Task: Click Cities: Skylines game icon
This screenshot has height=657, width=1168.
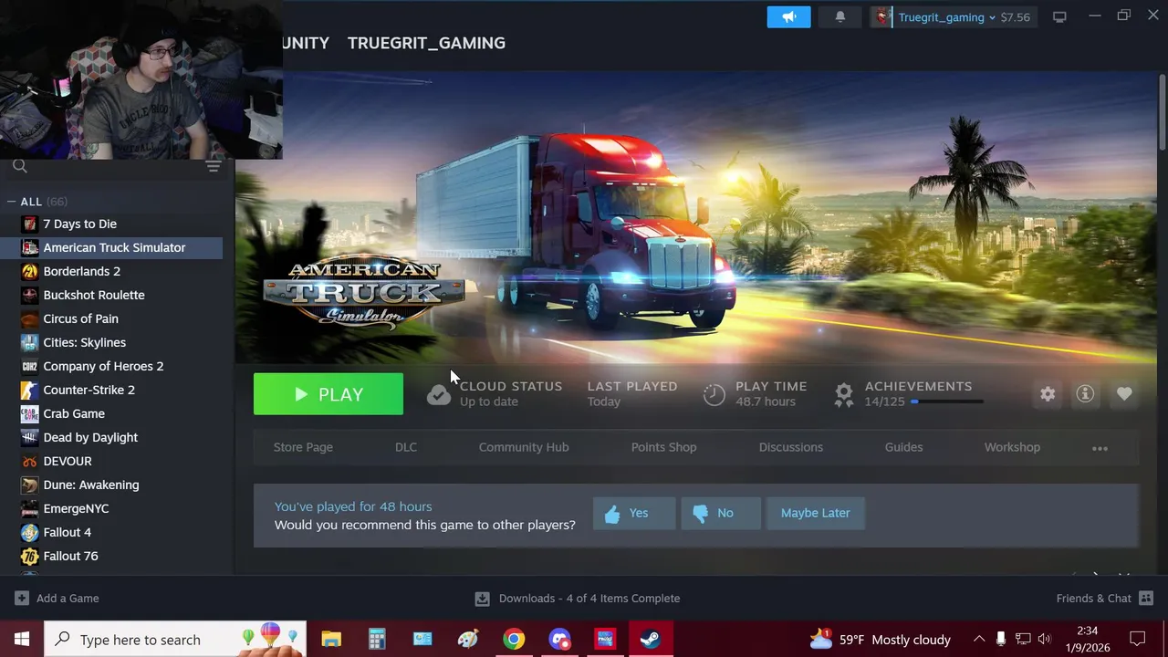Action: [x=30, y=342]
